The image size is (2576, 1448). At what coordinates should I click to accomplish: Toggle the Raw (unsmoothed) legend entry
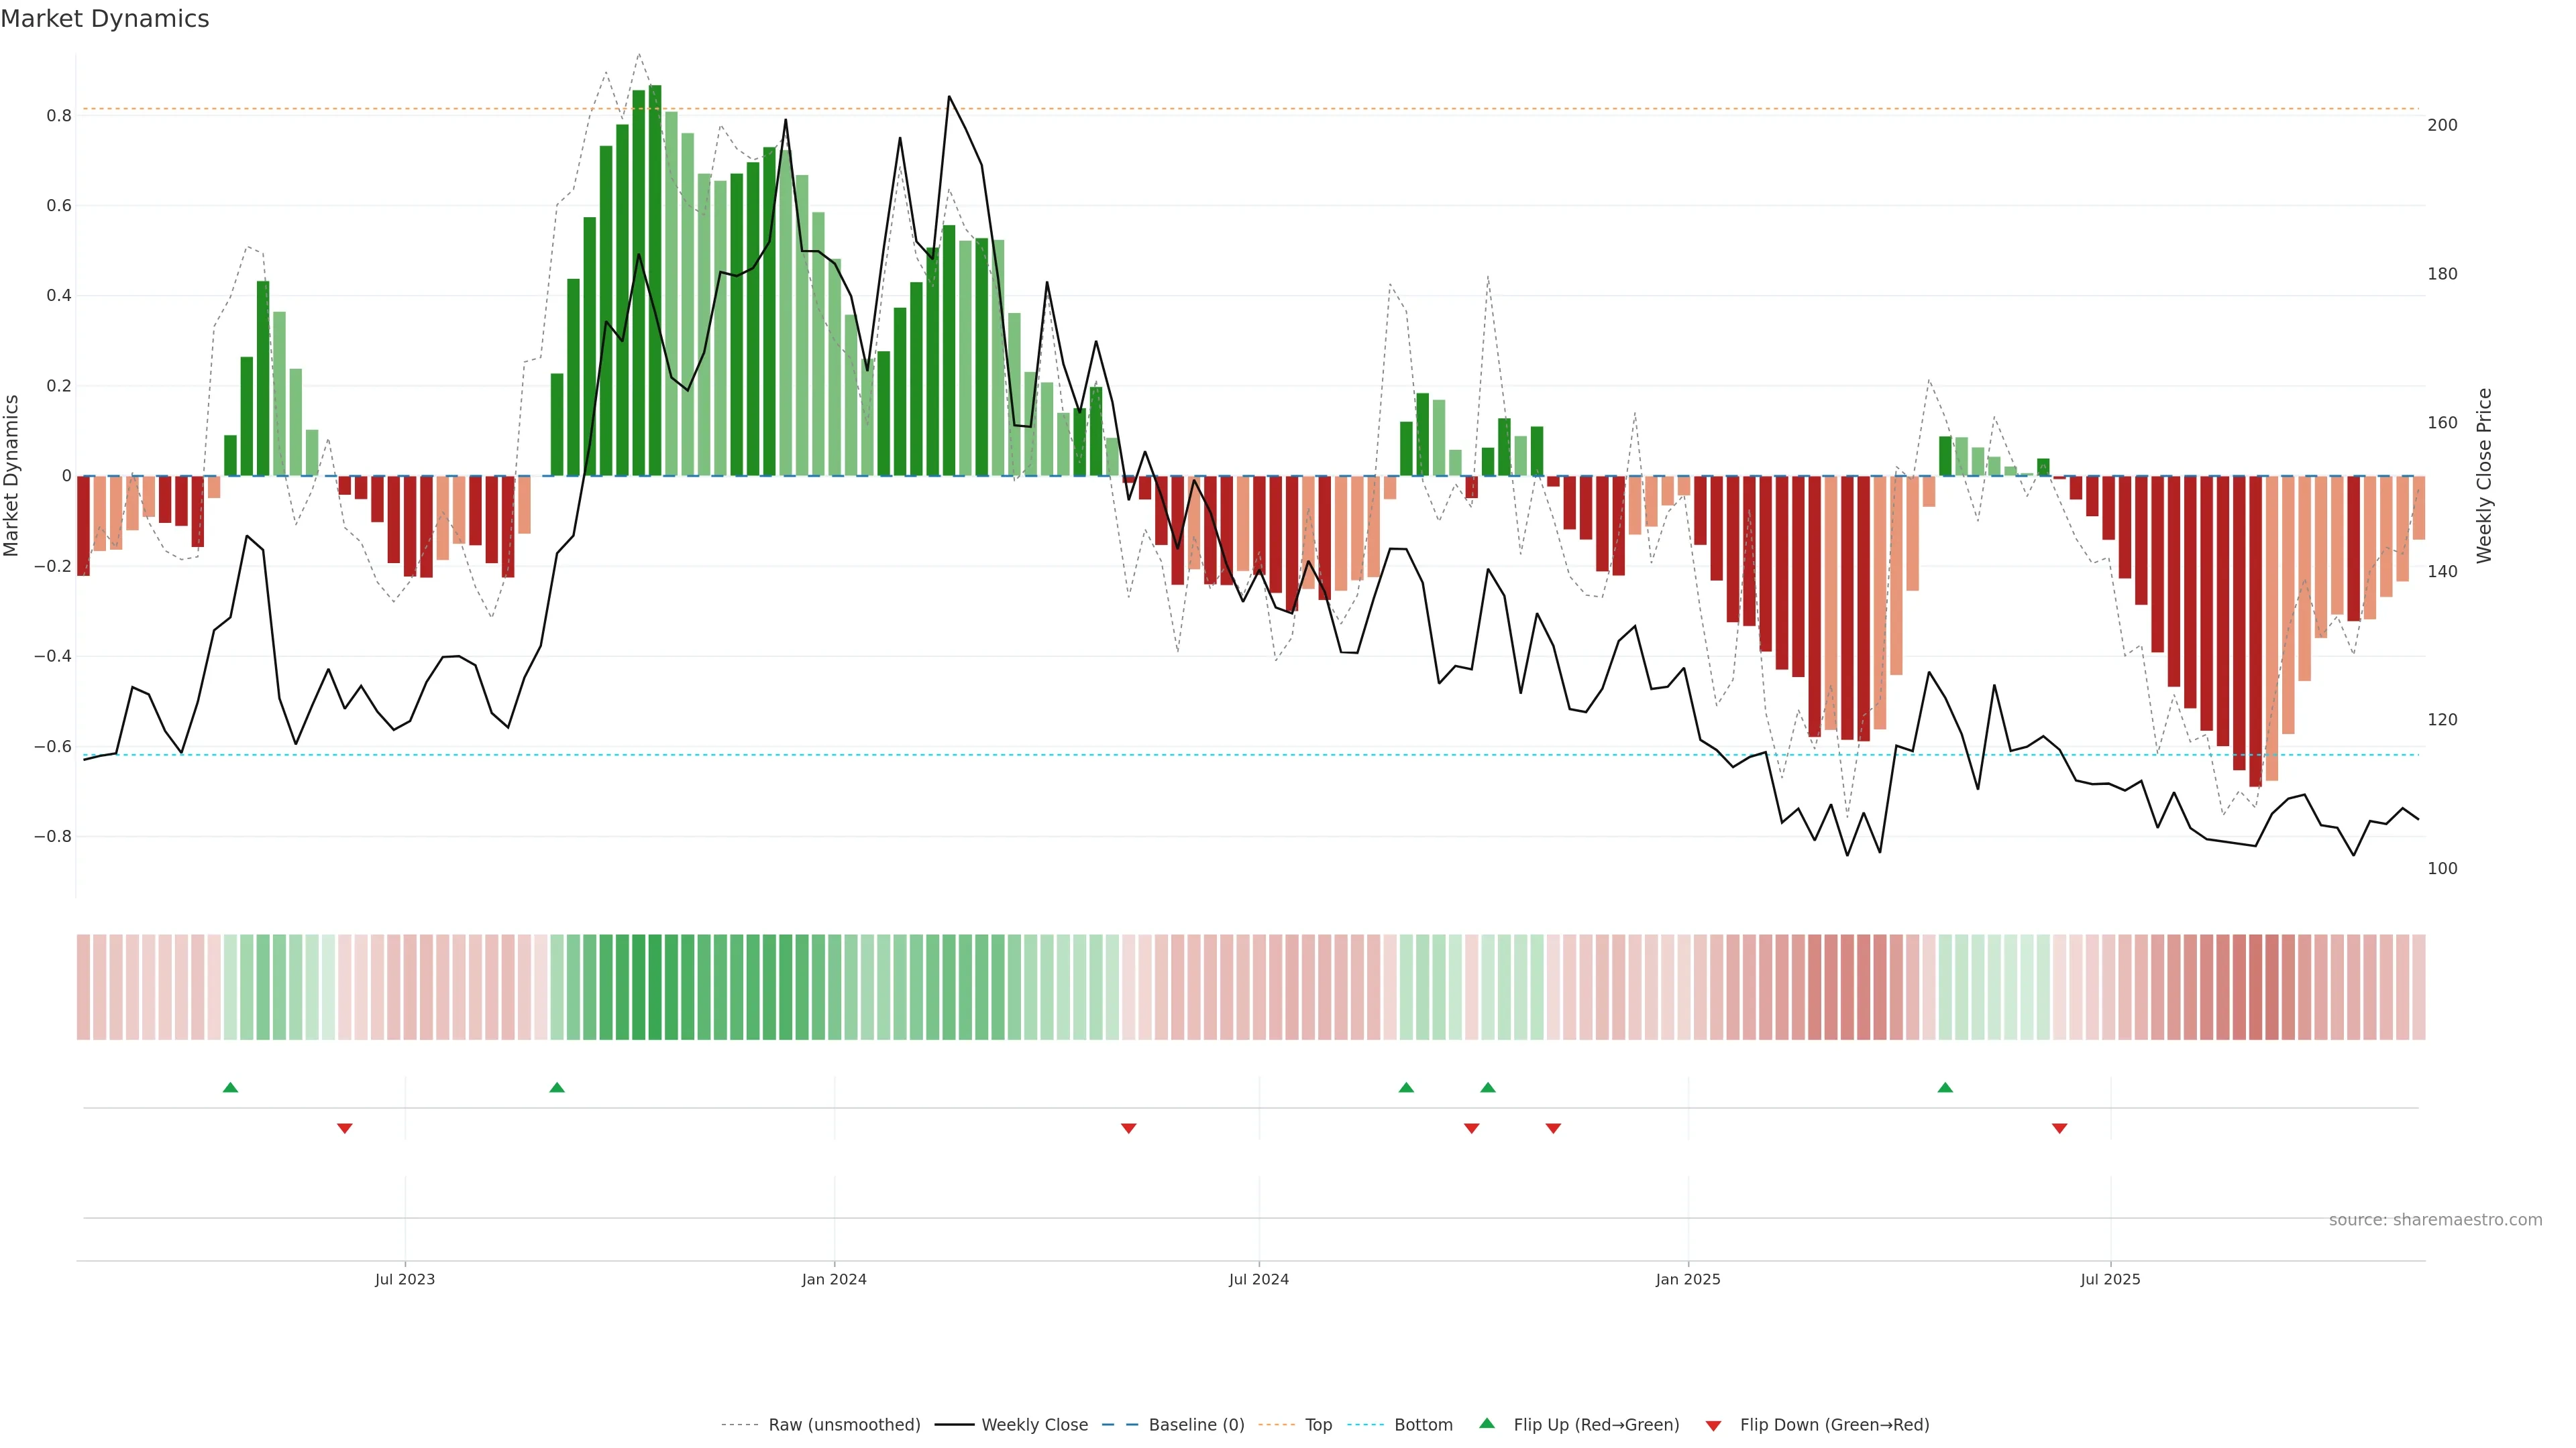844,1425
